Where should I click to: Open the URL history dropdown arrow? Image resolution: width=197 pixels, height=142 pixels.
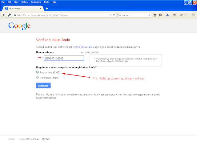tap(111, 15)
